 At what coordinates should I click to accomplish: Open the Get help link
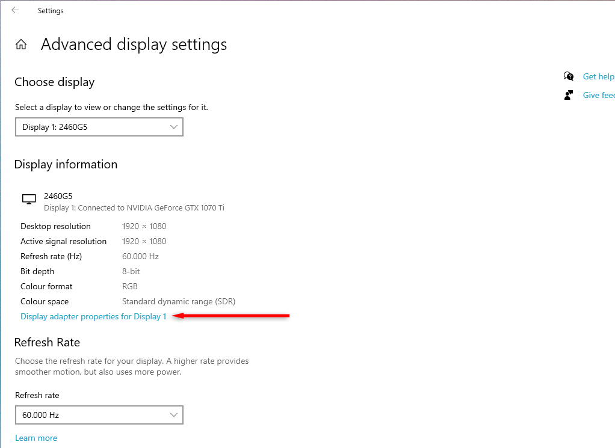(598, 76)
